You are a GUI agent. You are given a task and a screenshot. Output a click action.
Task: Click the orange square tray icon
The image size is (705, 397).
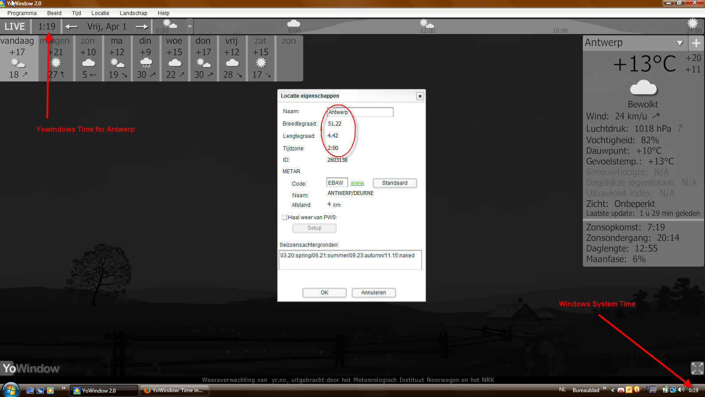tap(628, 389)
